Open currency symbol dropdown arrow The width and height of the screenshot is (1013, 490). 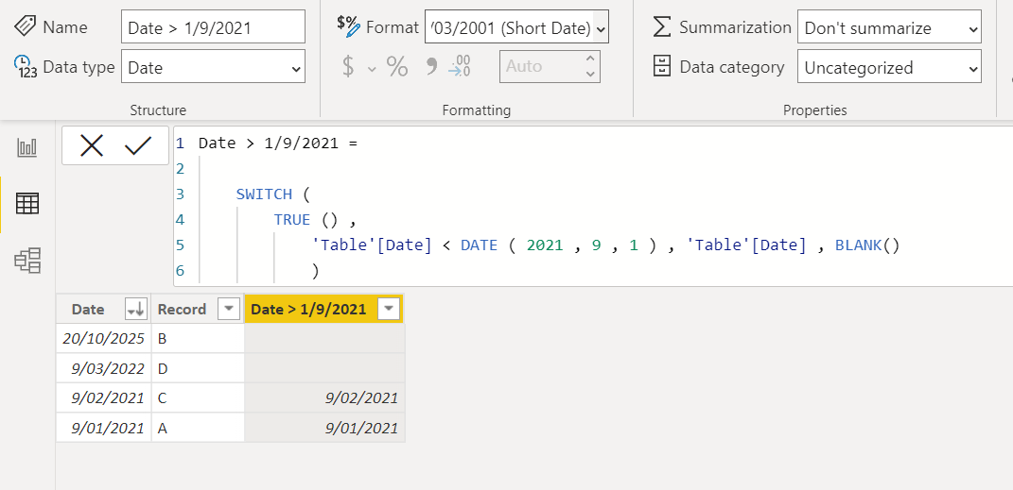point(372,68)
